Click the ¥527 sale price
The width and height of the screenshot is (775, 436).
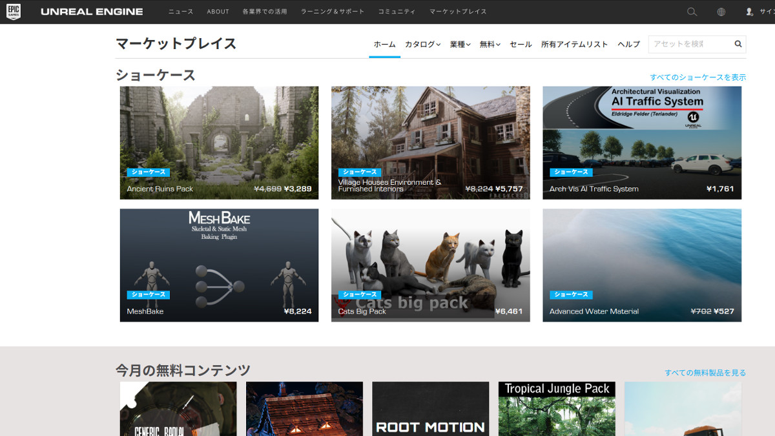tap(724, 311)
